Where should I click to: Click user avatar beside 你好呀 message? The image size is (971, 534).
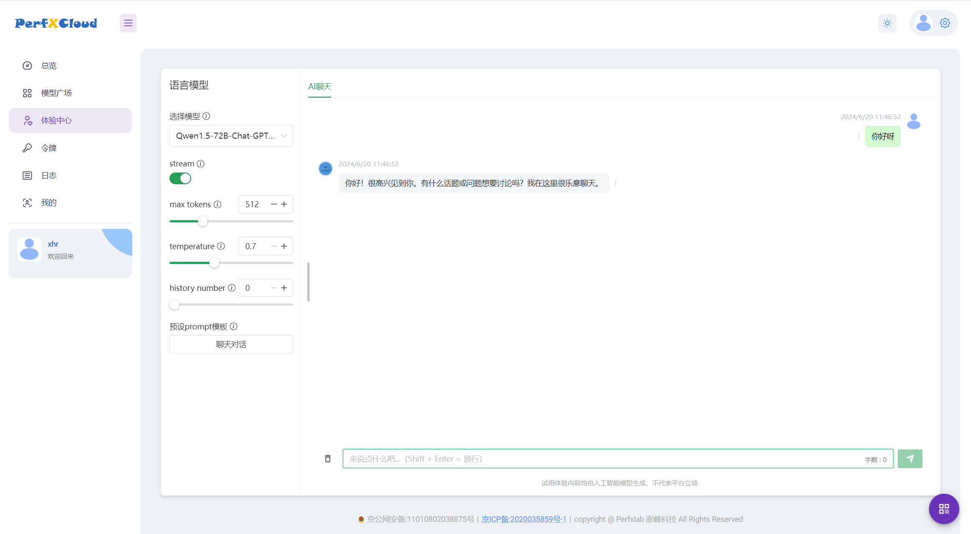click(914, 122)
